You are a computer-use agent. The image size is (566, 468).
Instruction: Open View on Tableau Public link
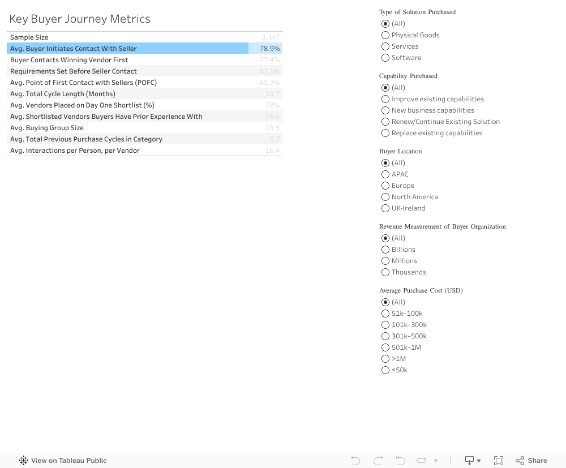point(63,461)
